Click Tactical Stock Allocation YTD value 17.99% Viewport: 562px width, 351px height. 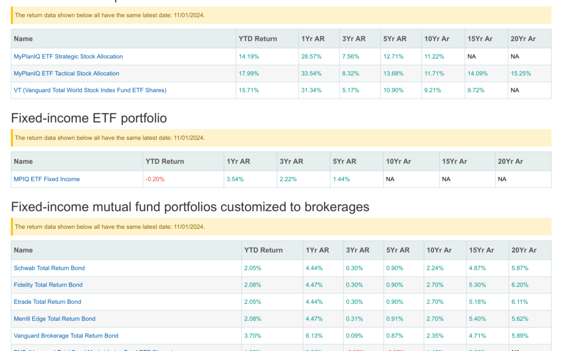[249, 73]
